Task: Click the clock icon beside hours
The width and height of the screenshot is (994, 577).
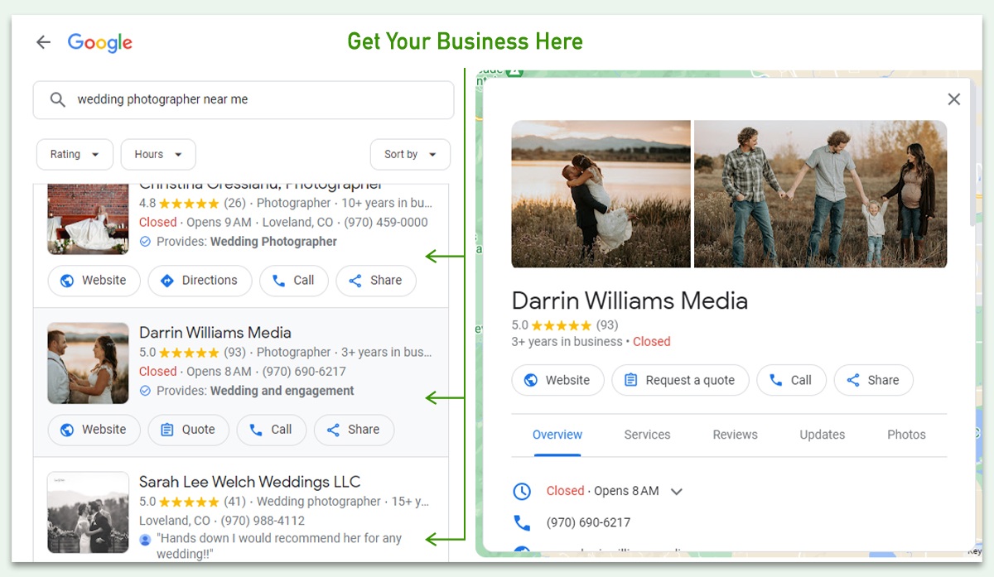Action: (x=522, y=492)
